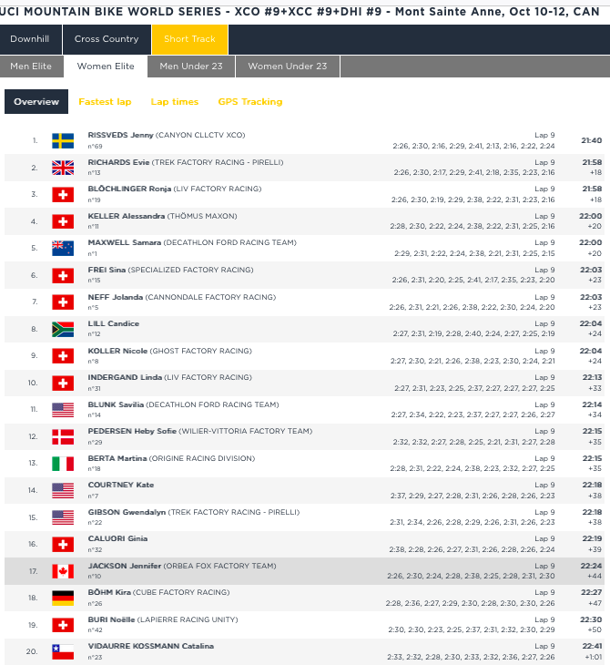Click the Overview button
This screenshot has height=665, width=610.
(x=36, y=102)
